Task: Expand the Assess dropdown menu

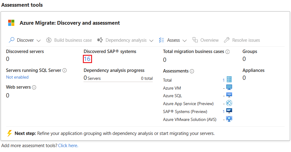Action: pos(186,41)
